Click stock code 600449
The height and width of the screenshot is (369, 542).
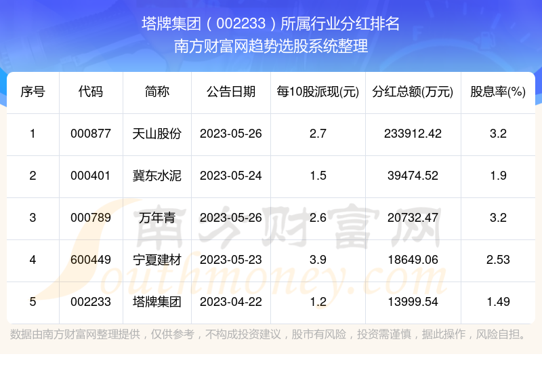tap(91, 260)
